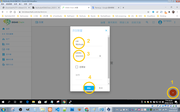Click the scrollbar up arrow in dialog

click(x=109, y=36)
